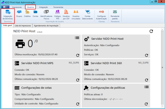Open the Integração ribbon tab

[x=43, y=7]
